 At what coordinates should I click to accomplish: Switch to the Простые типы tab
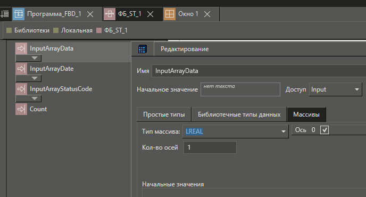(x=164, y=114)
